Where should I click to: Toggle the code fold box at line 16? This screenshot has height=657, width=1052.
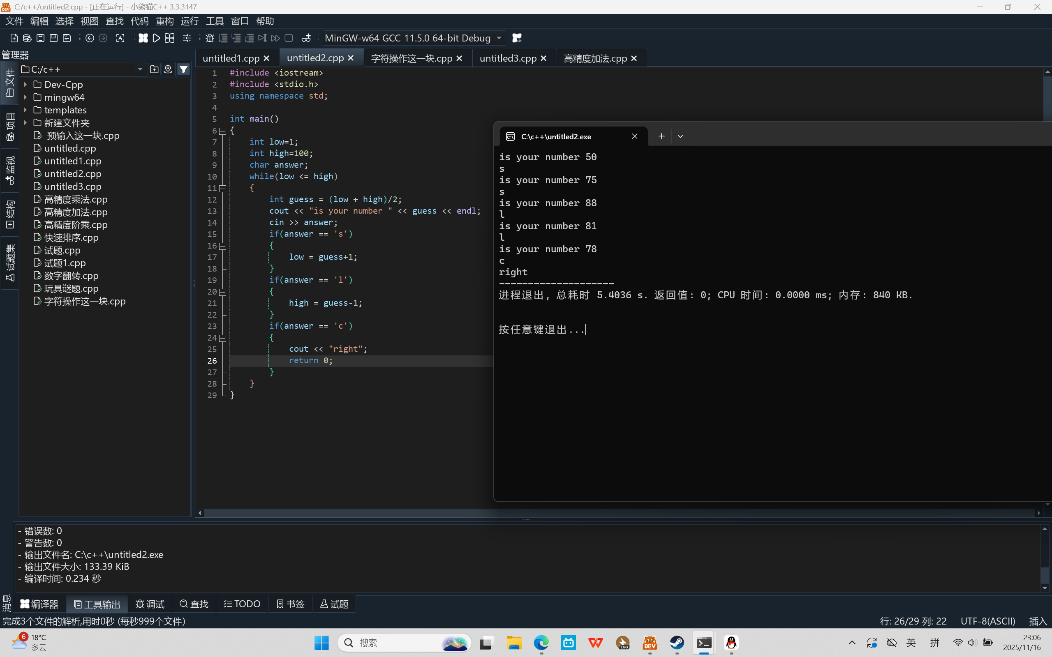point(222,246)
